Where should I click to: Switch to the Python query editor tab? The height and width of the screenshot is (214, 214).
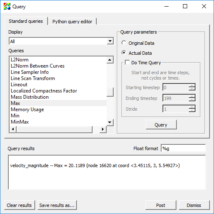[72, 22]
